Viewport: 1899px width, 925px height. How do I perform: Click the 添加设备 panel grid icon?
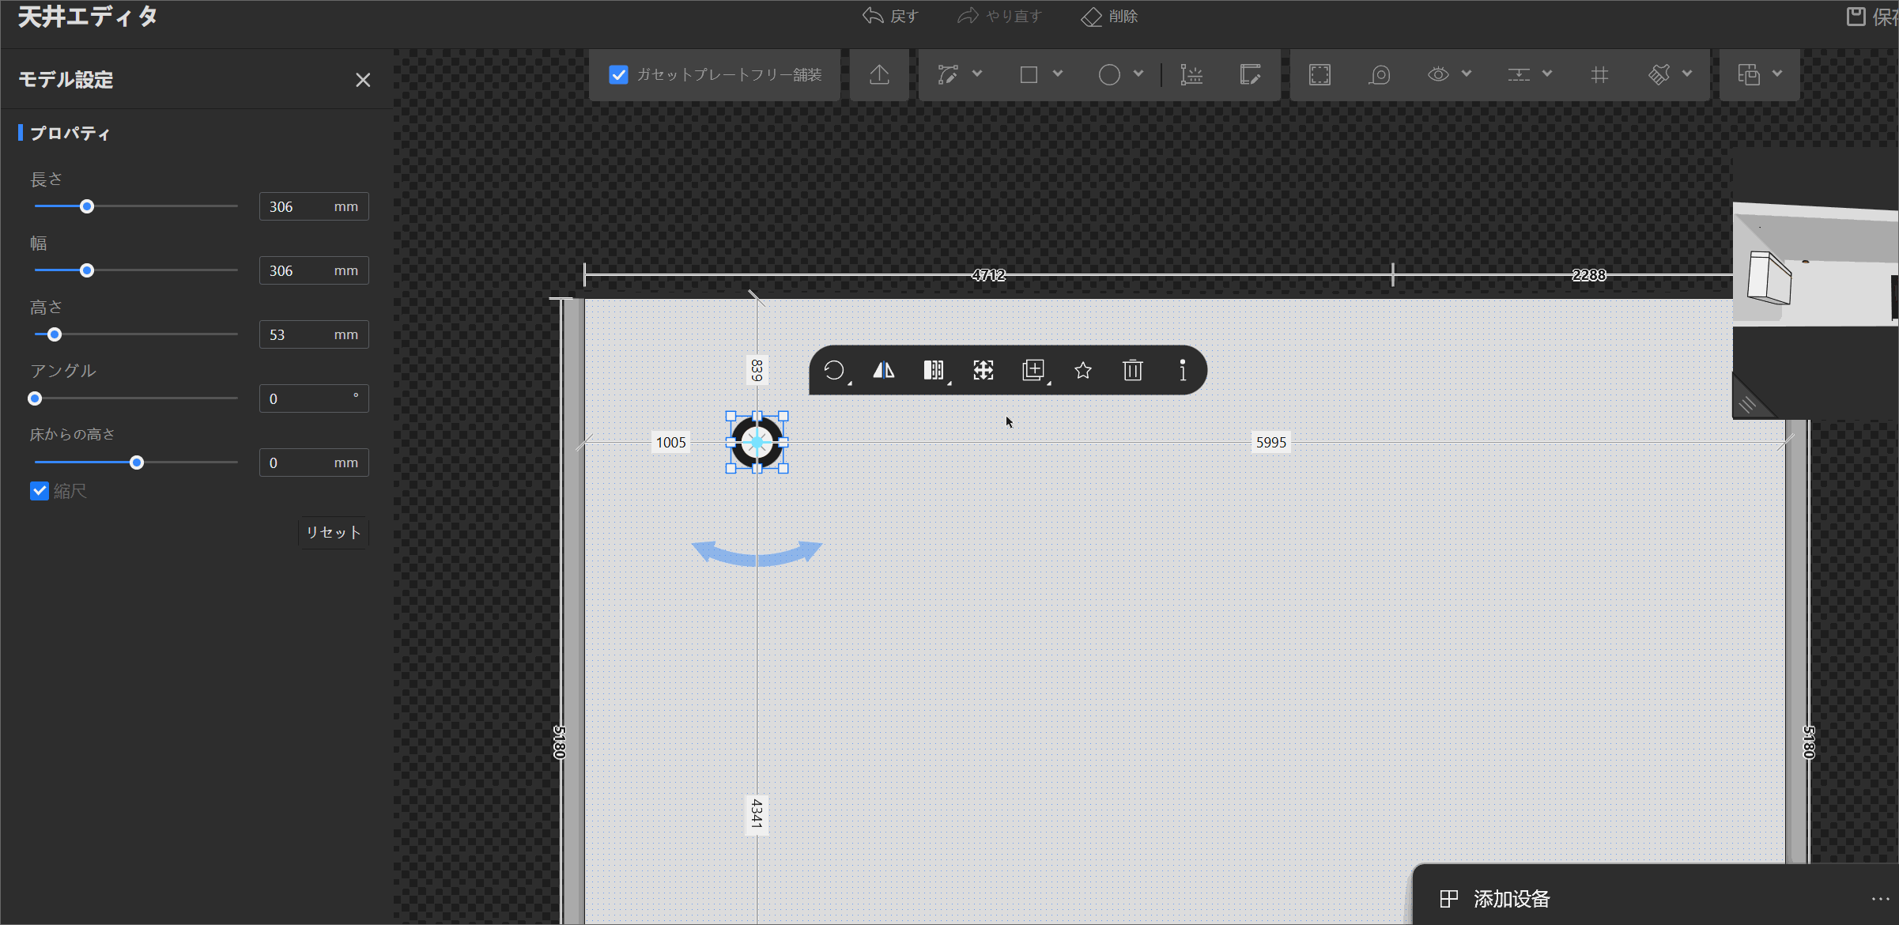(x=1448, y=899)
